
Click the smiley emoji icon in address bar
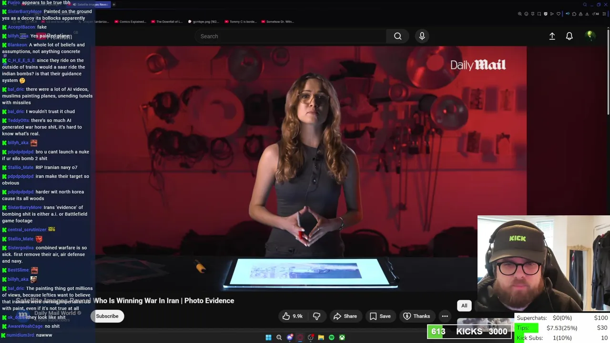pyautogui.click(x=526, y=14)
